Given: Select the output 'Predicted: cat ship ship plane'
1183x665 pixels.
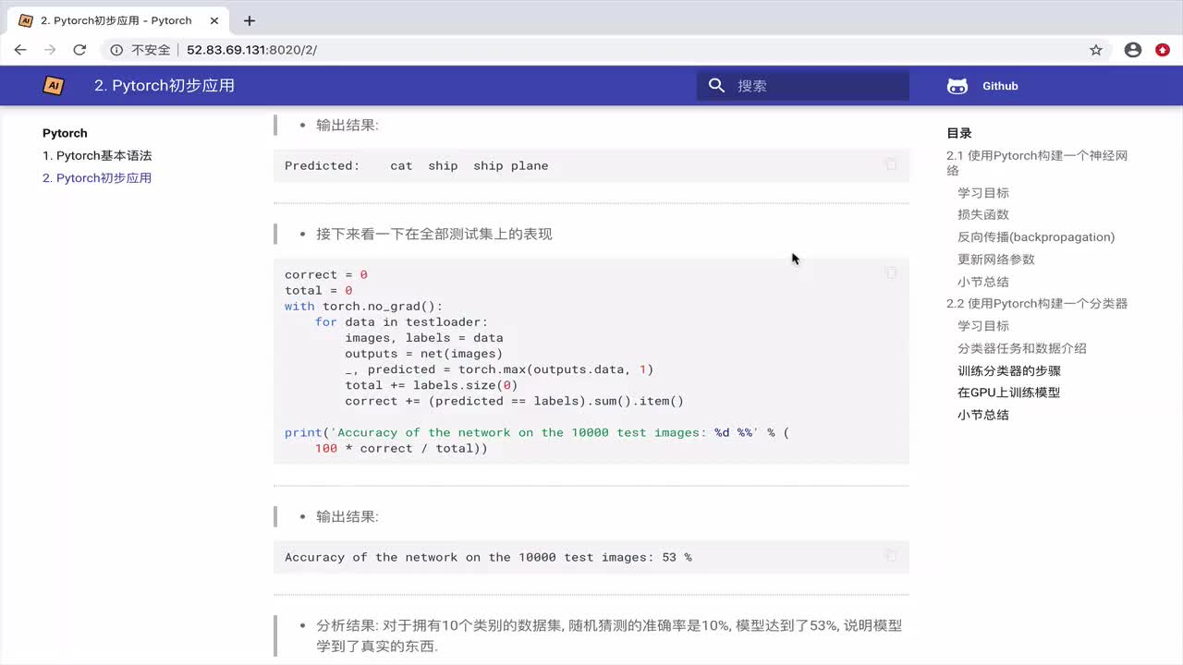Looking at the screenshot, I should pos(417,165).
